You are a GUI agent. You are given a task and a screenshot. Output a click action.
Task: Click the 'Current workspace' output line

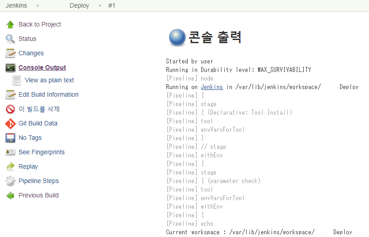pos(259,233)
